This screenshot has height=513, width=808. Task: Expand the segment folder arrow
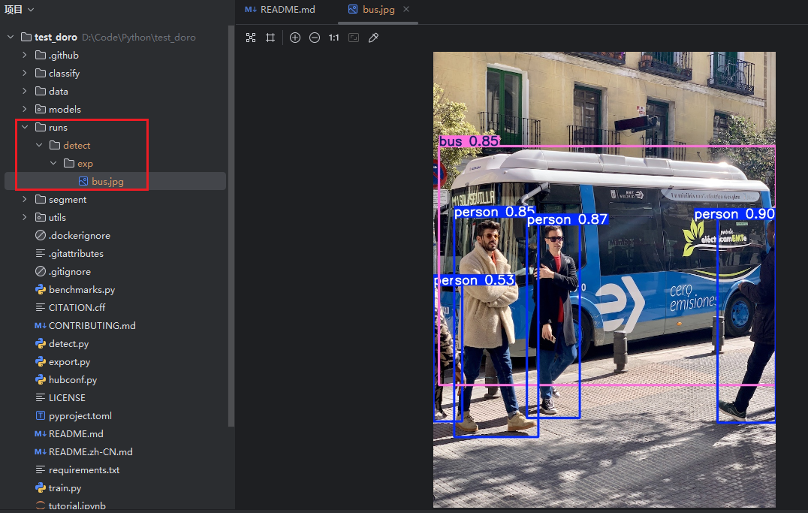click(x=24, y=199)
